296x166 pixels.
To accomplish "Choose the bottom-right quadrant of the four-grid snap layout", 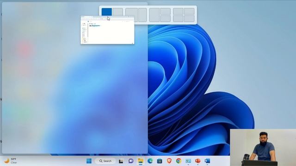I will coord(189,18).
